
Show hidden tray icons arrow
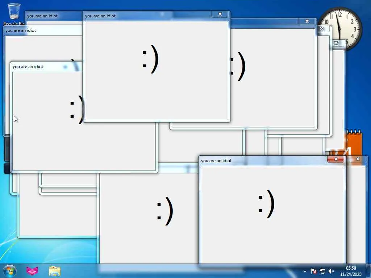305,271
